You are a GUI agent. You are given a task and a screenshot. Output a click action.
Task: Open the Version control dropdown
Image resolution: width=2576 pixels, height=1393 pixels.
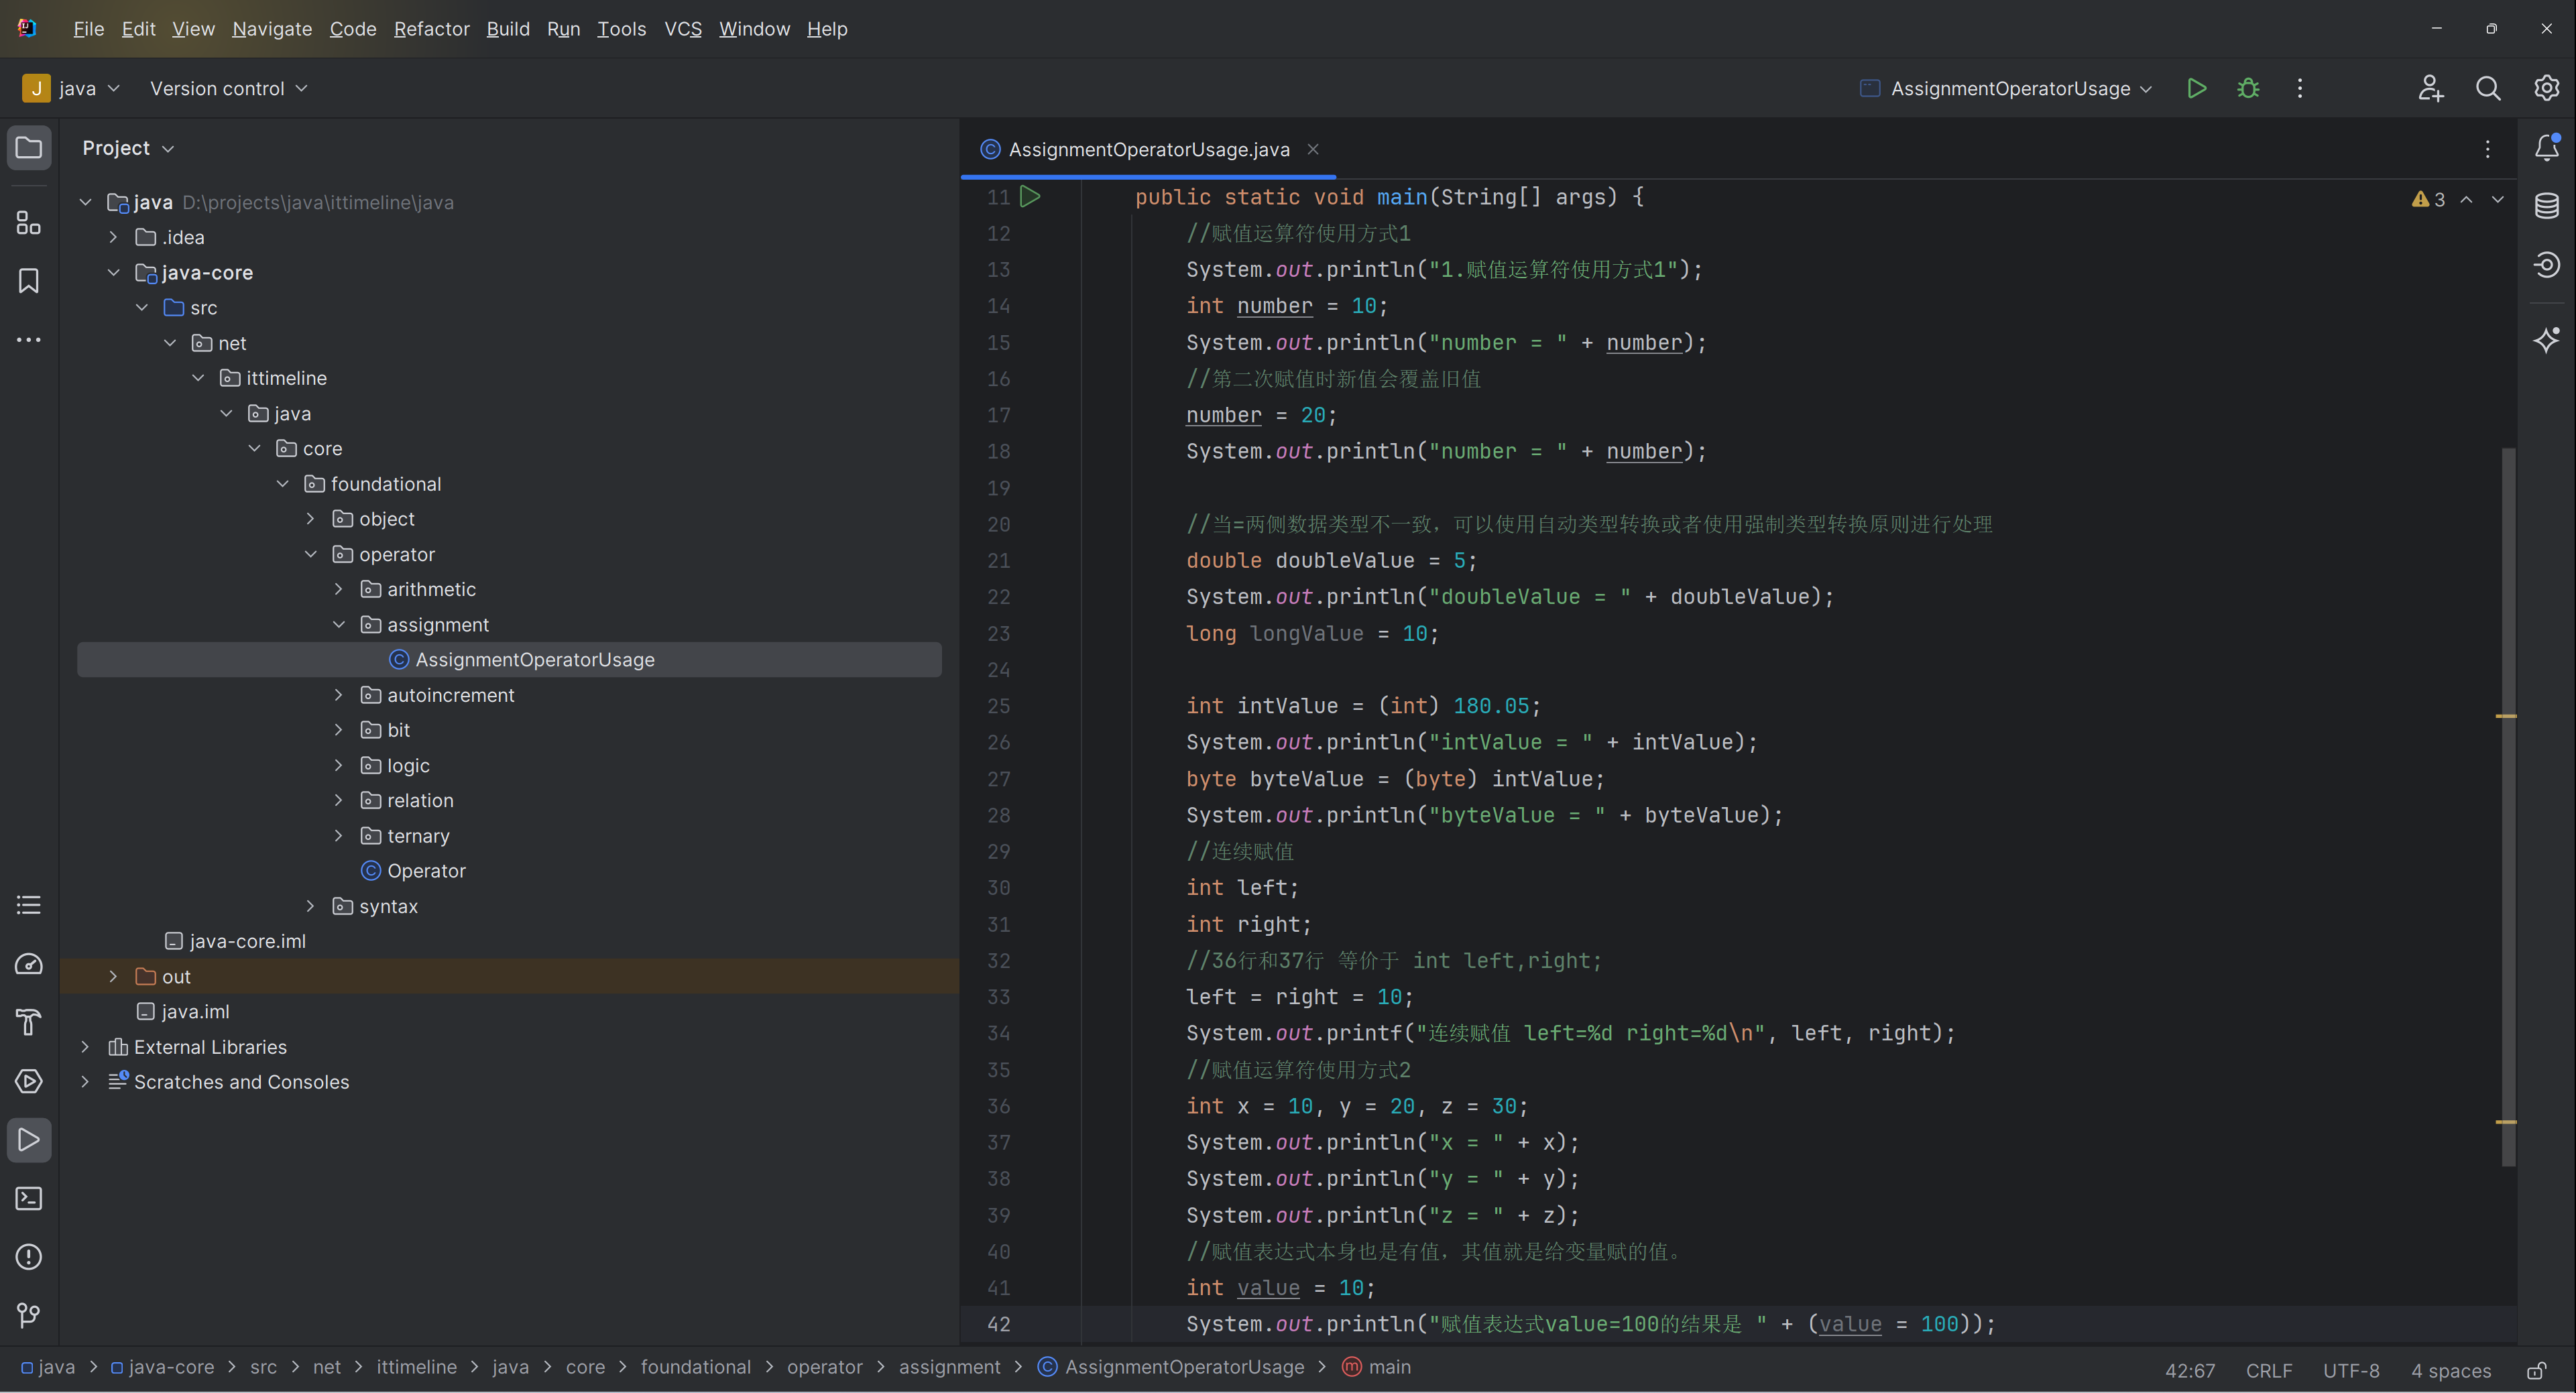click(228, 88)
